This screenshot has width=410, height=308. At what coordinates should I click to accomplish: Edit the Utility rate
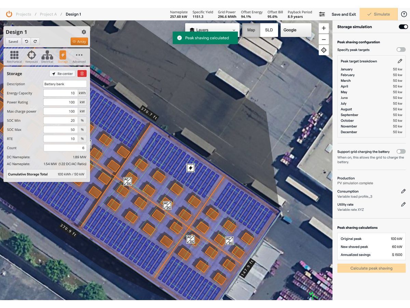coord(403,204)
